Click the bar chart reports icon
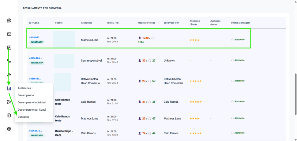Viewport: 297px width, 141px height. point(9,88)
